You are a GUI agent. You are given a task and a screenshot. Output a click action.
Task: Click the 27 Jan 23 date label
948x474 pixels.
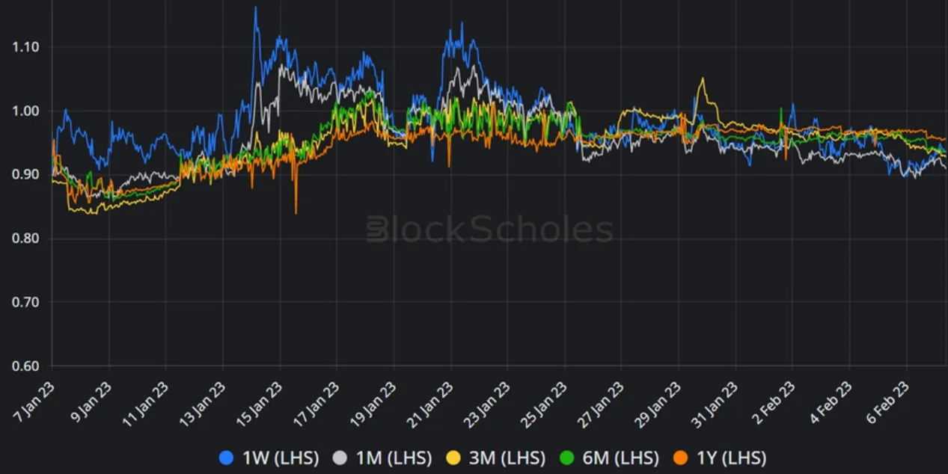[x=602, y=405]
